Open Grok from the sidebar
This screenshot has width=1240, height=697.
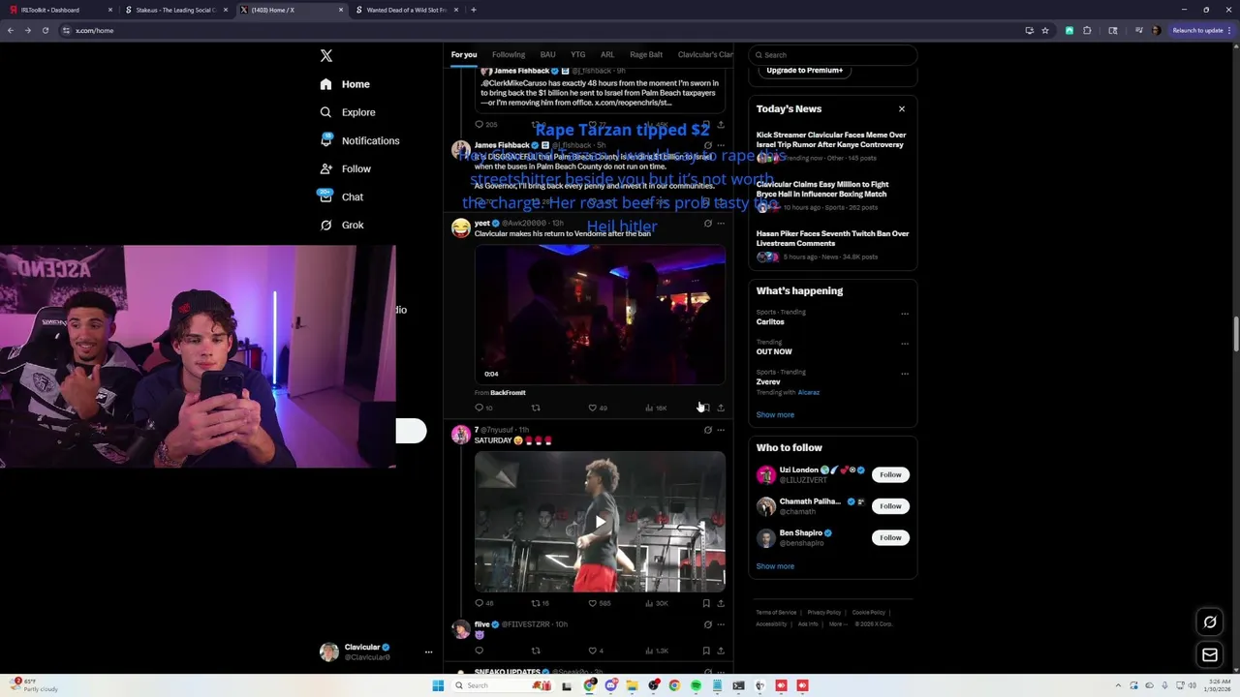(x=342, y=225)
